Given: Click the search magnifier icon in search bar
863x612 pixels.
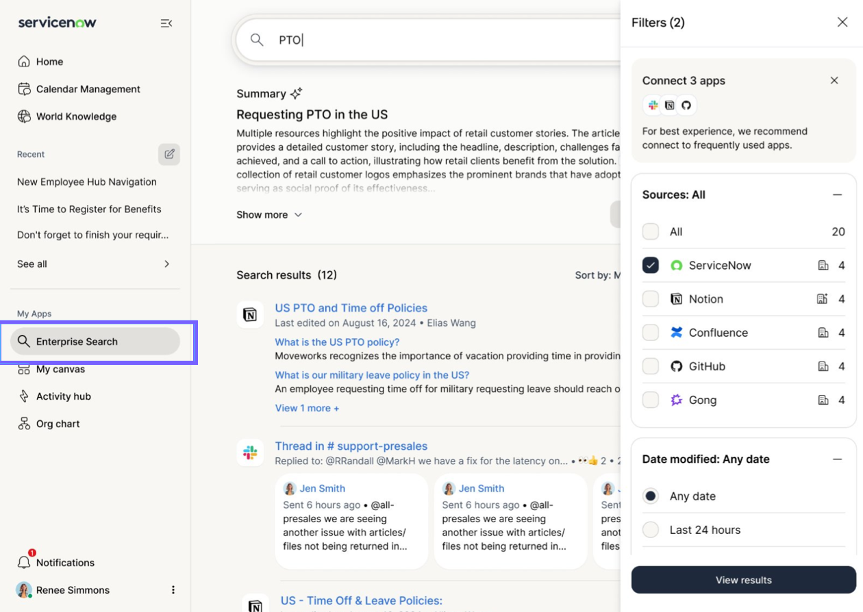Looking at the screenshot, I should 257,40.
